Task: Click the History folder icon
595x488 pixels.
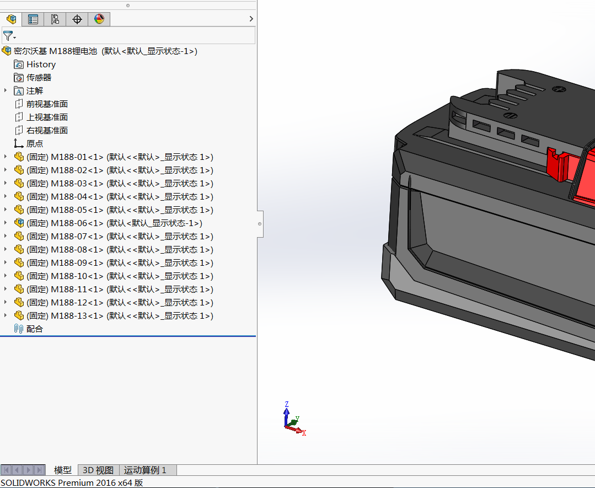Action: 19,65
